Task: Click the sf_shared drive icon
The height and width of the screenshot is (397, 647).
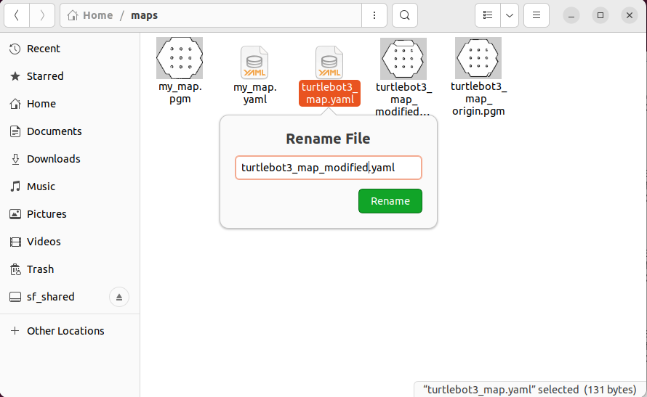Action: (x=15, y=297)
